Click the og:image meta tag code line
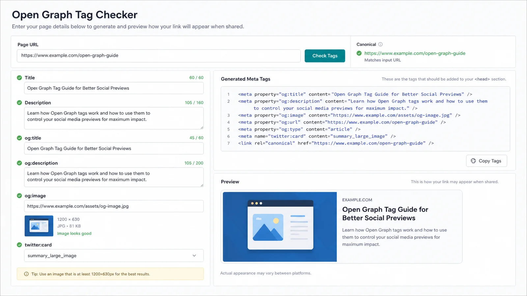527x296 pixels. click(349, 115)
